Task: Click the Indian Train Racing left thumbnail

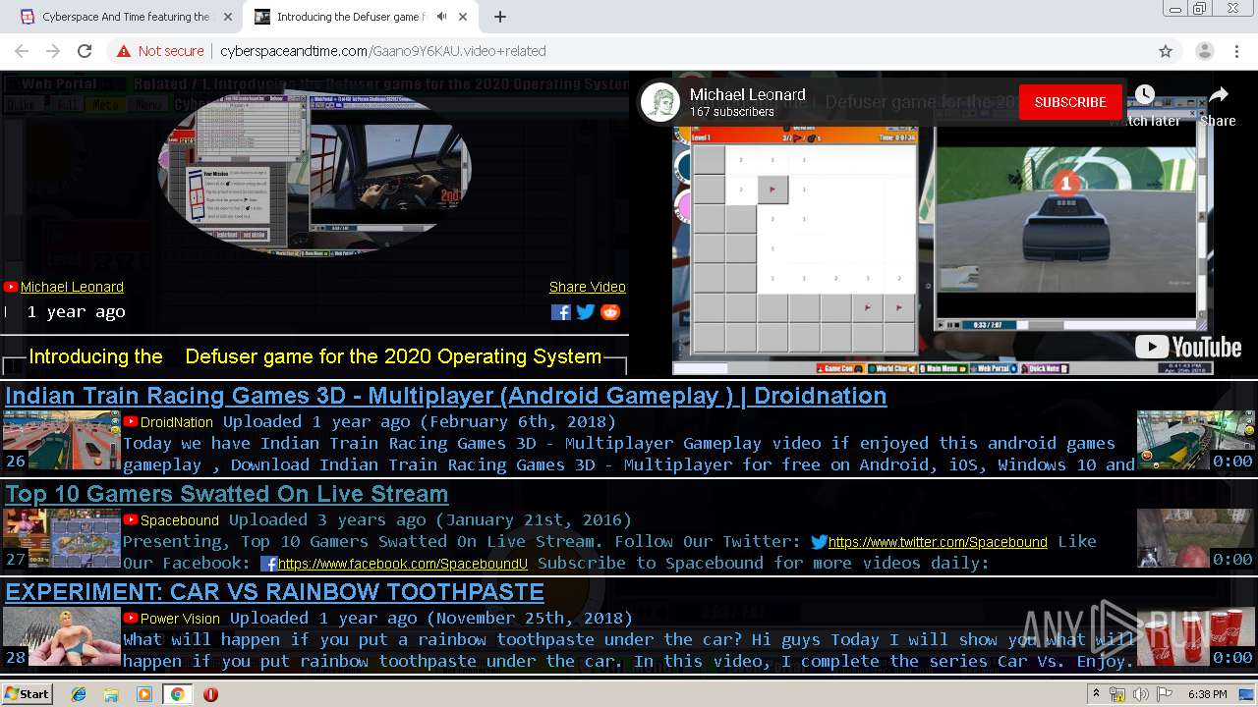Action: [62, 440]
